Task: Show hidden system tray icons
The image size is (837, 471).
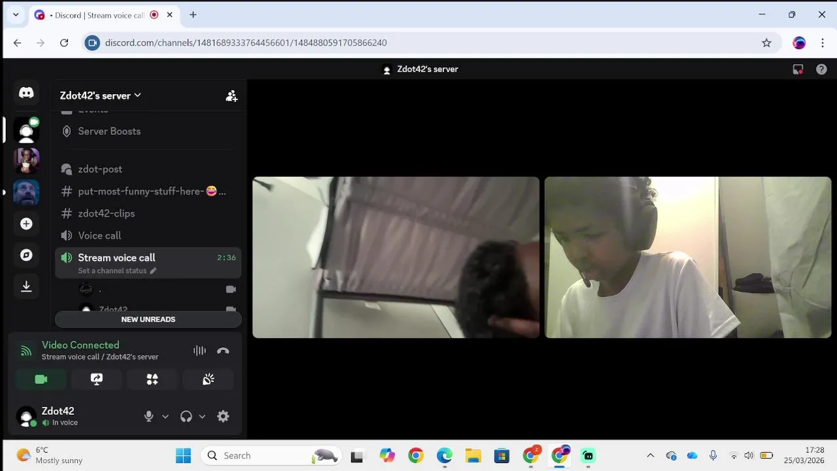Action: pyautogui.click(x=650, y=455)
